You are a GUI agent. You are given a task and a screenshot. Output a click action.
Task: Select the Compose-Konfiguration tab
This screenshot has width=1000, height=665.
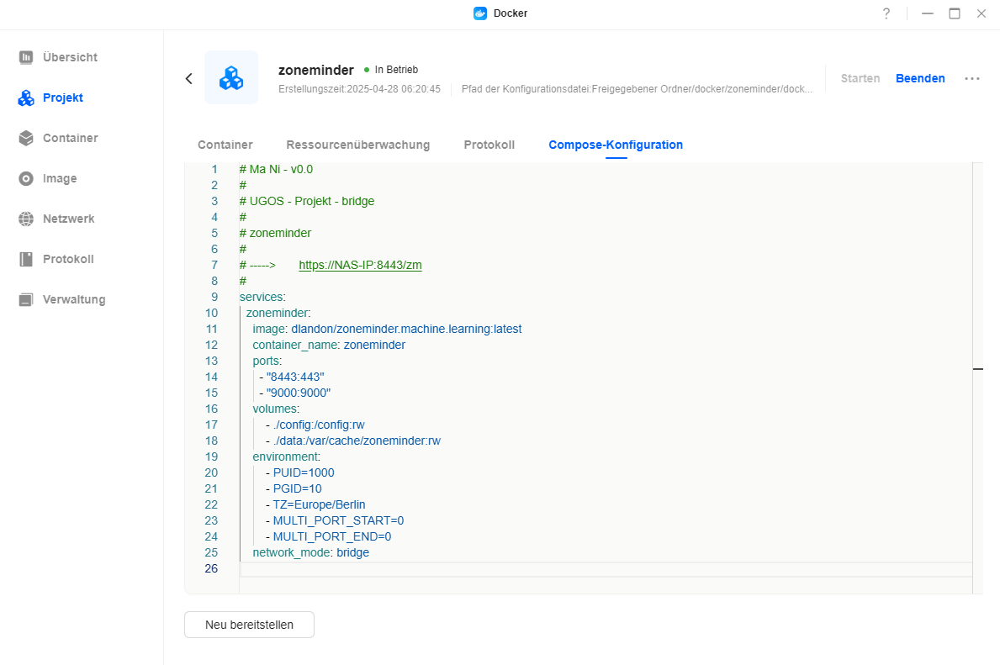click(616, 145)
